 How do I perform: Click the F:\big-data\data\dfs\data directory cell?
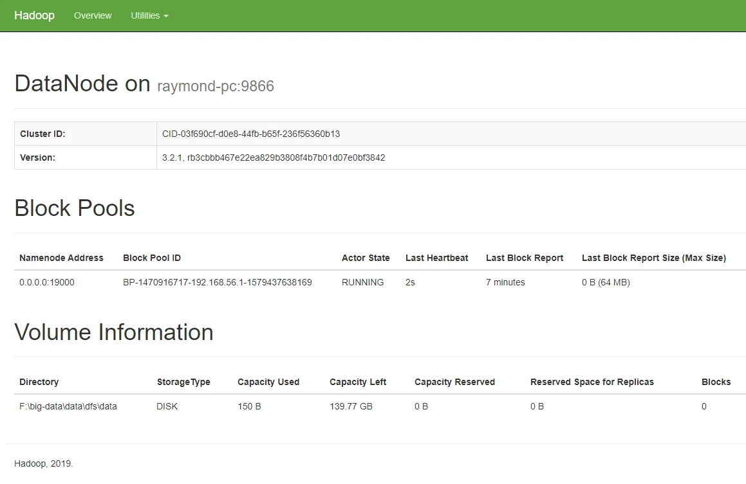point(68,406)
